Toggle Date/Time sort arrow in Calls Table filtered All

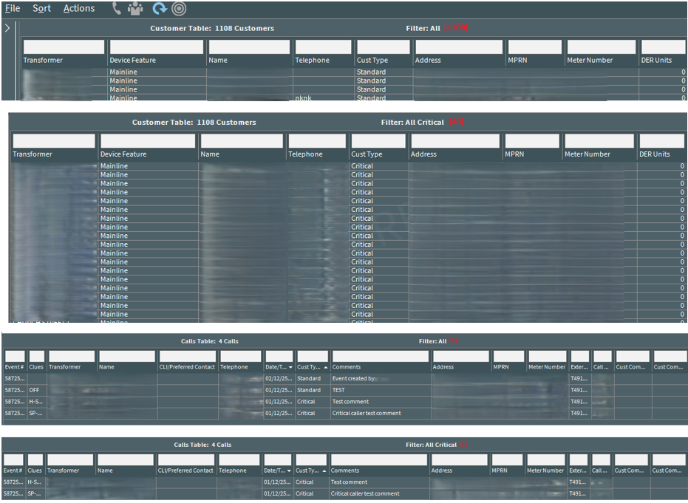(x=290, y=367)
